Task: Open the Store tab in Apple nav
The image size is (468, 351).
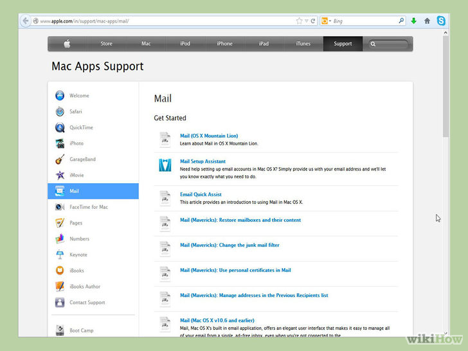Action: (106, 44)
